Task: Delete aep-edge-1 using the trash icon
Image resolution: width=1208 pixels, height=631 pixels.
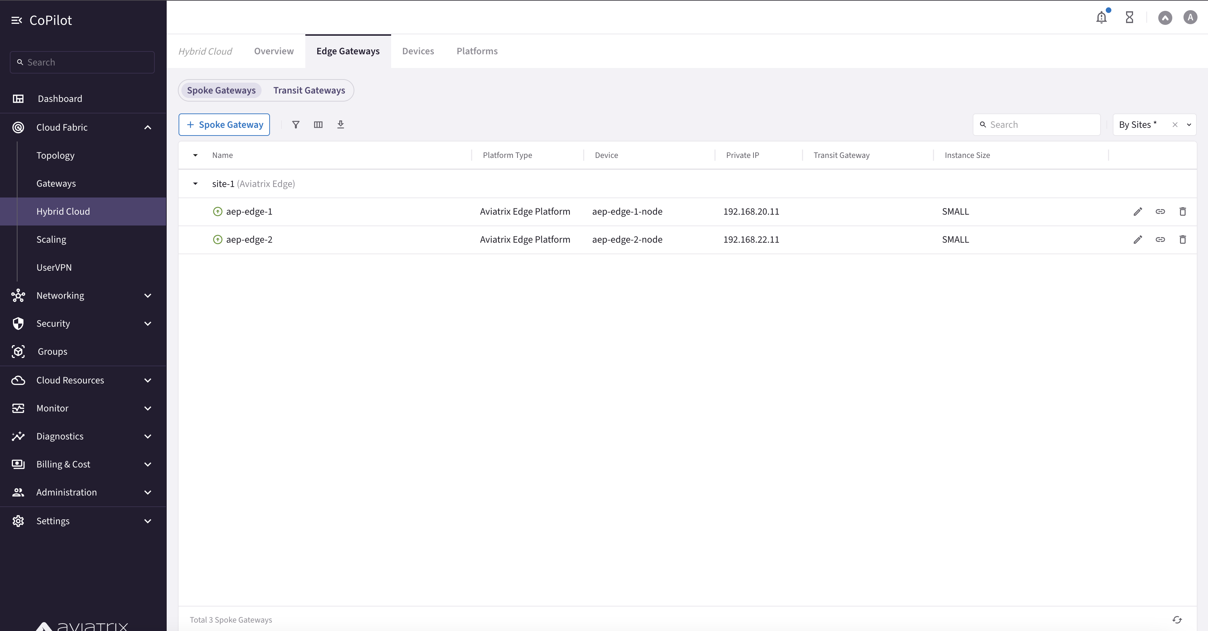Action: point(1183,212)
